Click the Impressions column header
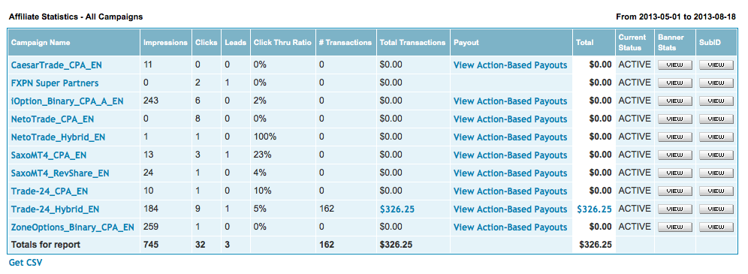748x274 pixels. coord(165,42)
